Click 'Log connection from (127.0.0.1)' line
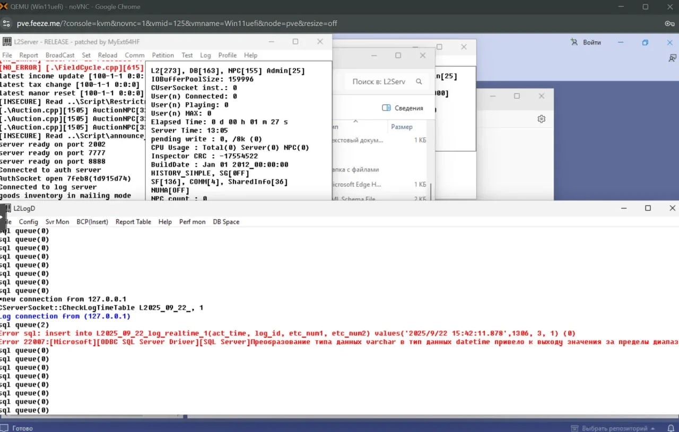Screen dimensions: 679x432 tap(65, 316)
